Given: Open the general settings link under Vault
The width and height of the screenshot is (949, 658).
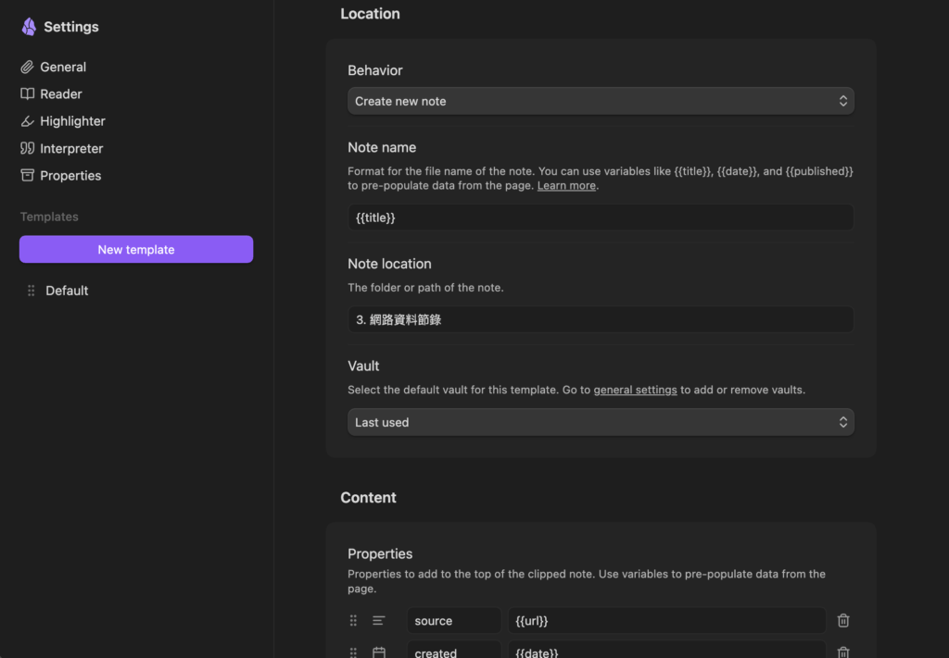Looking at the screenshot, I should pos(635,390).
